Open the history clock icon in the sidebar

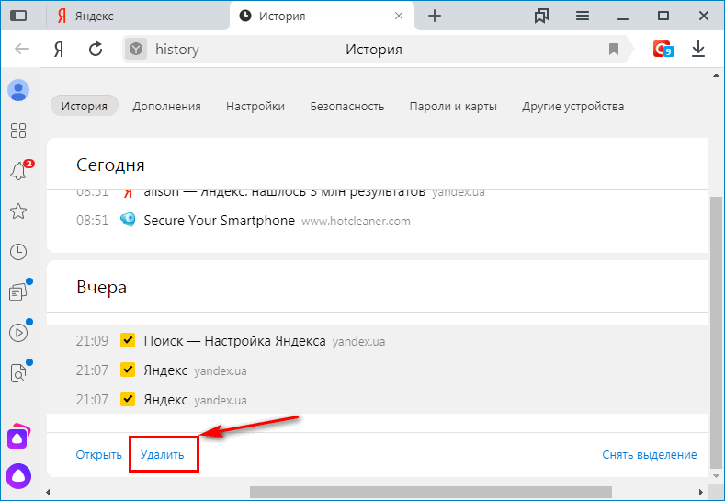tap(18, 252)
